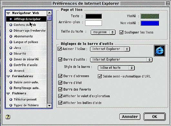
Task: Uncheck Afficher les bulles d'aide
Action: coord(60,103)
